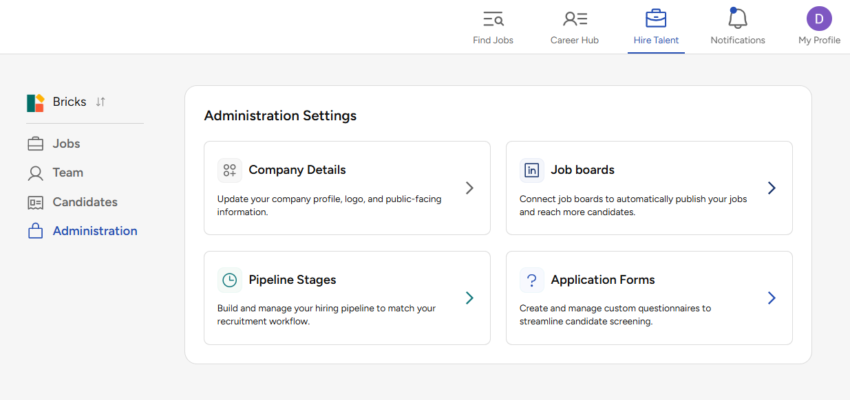Click the Bricks company logo
This screenshot has width=850, height=400.
(x=36, y=102)
